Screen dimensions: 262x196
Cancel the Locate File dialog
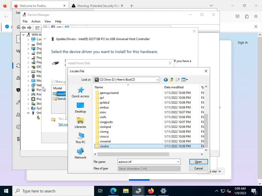coord(199,168)
